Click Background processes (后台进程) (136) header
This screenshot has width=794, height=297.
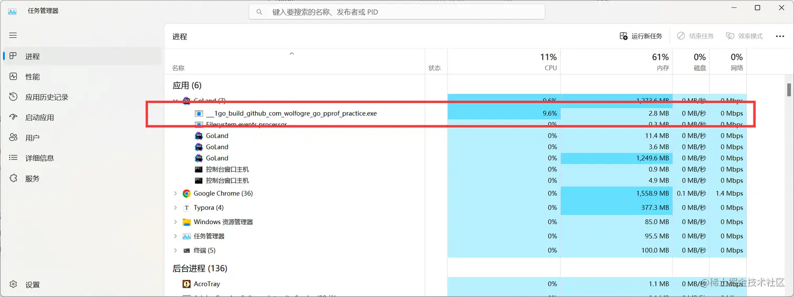pyautogui.click(x=200, y=269)
